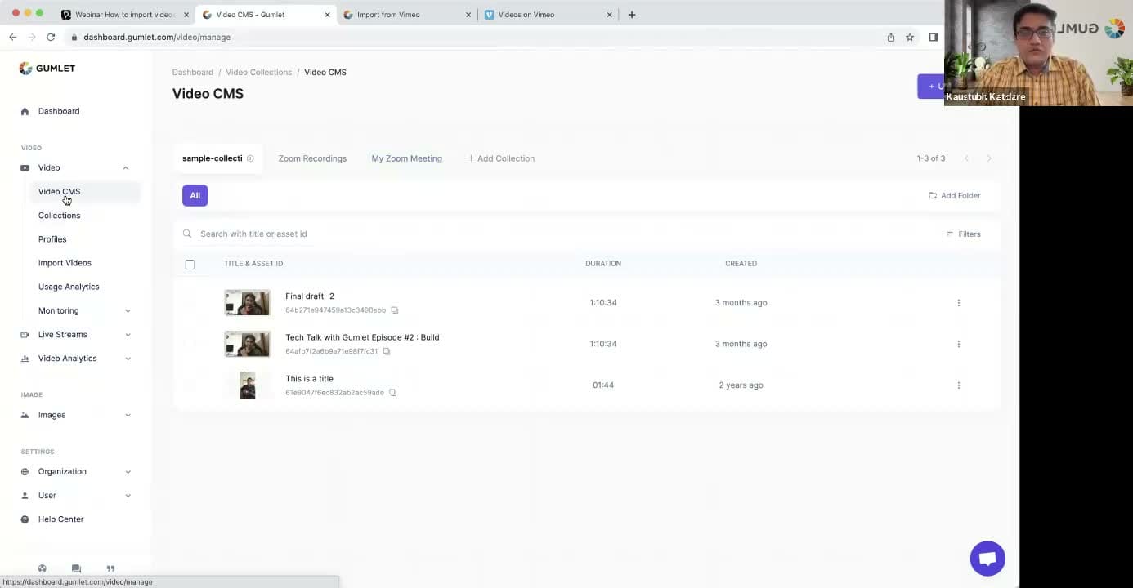This screenshot has height=588, width=1133.
Task: Open Import Videos in sidebar
Action: pyautogui.click(x=65, y=263)
